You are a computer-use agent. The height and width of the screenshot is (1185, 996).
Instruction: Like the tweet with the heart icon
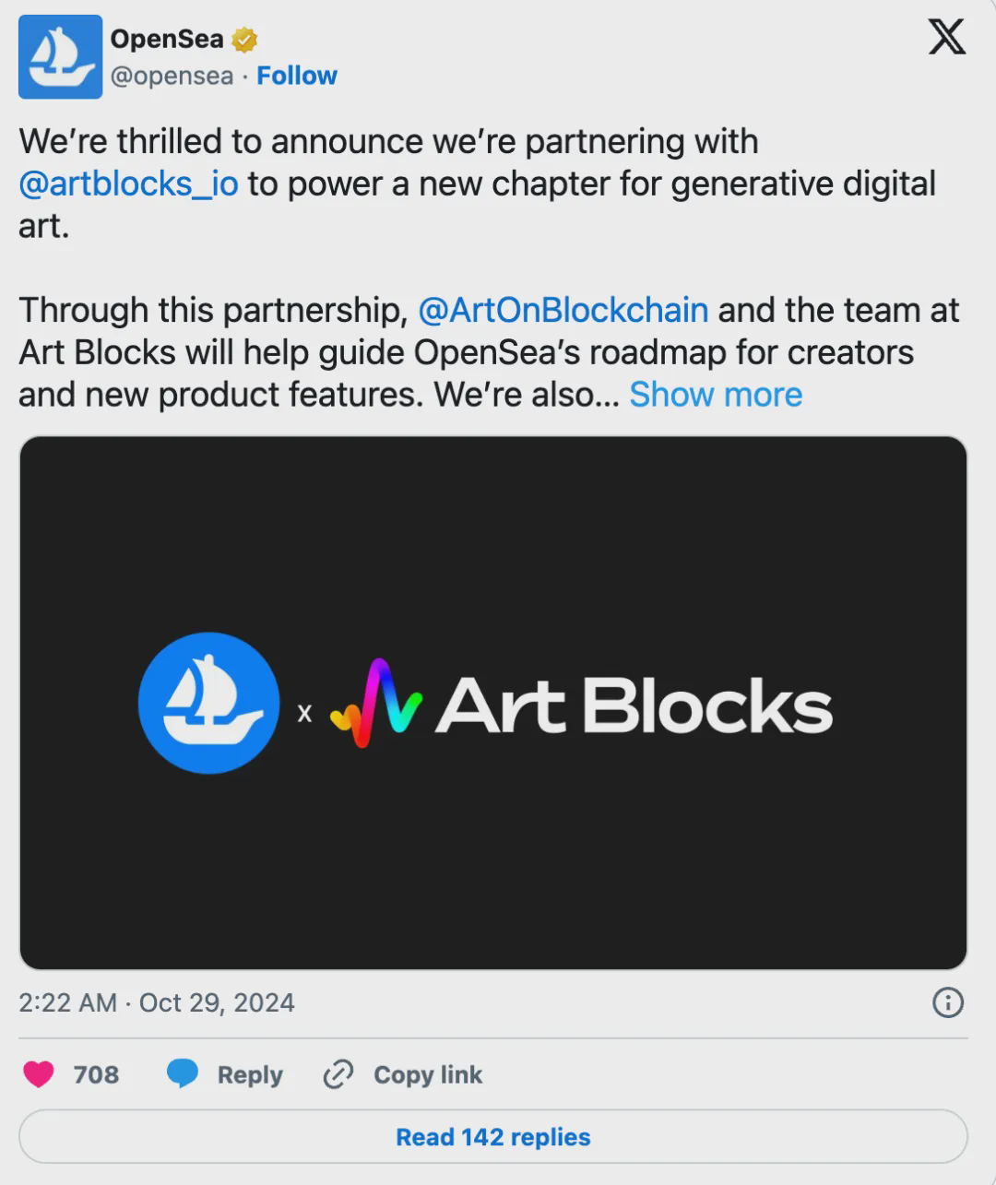coord(39,1074)
